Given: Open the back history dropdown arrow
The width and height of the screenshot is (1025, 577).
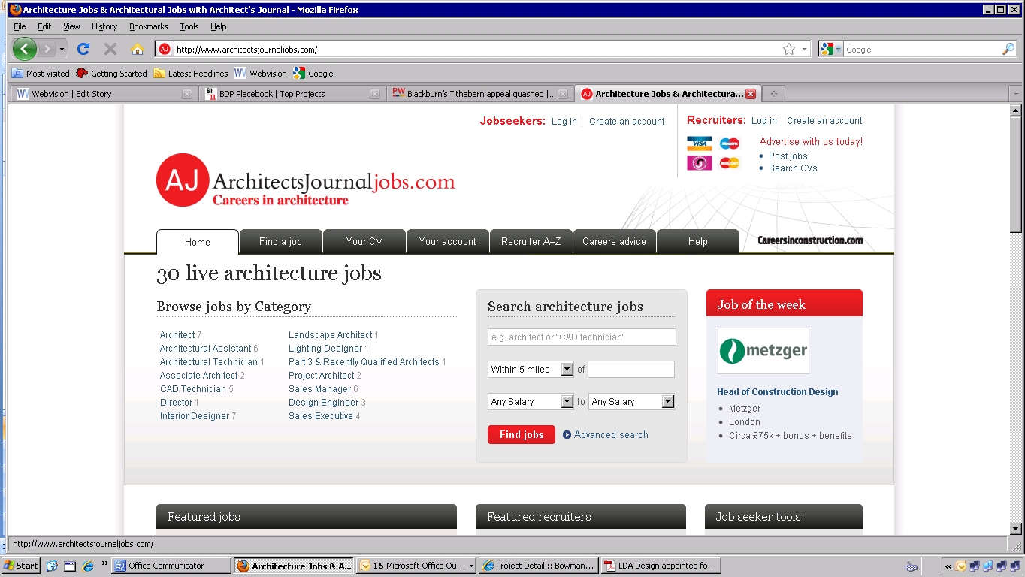Looking at the screenshot, I should tap(62, 49).
